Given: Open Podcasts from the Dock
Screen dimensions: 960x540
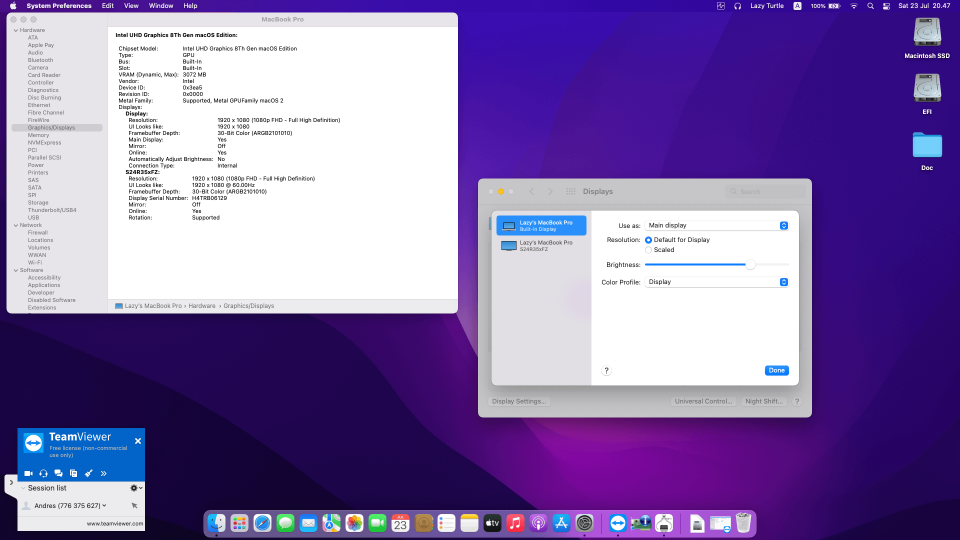Looking at the screenshot, I should pos(538,523).
